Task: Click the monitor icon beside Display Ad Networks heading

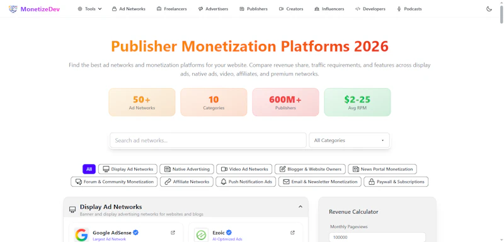Action: pyautogui.click(x=72, y=210)
